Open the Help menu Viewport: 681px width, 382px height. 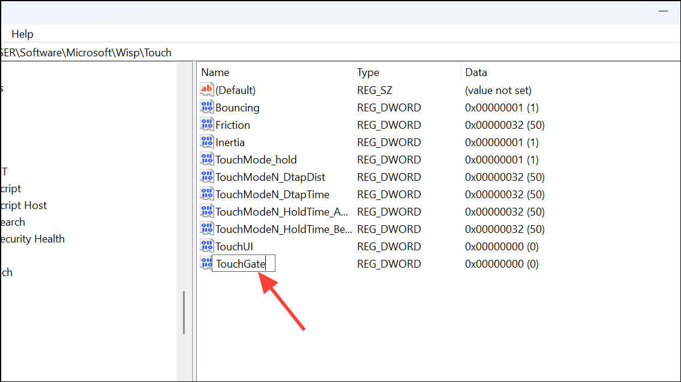click(23, 34)
